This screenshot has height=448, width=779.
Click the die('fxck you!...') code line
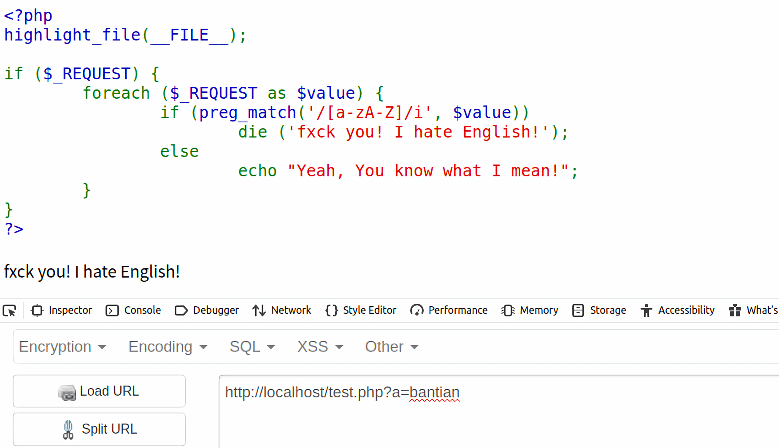(x=403, y=132)
